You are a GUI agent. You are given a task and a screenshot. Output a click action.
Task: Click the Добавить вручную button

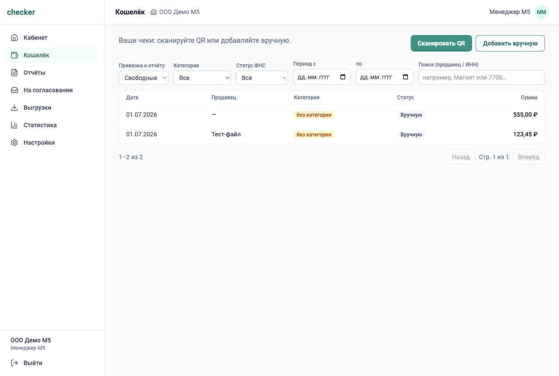pyautogui.click(x=510, y=43)
